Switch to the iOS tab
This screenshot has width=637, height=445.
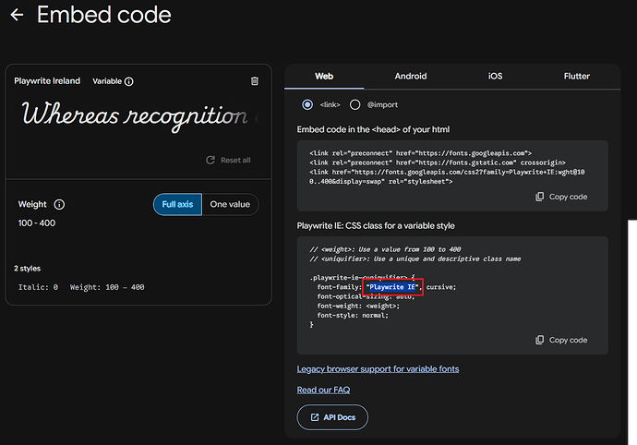click(495, 77)
